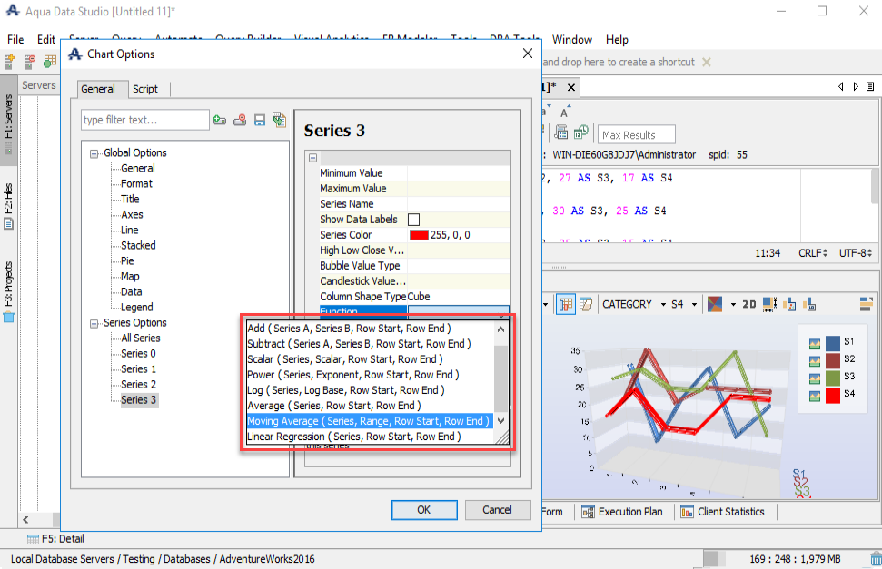Click the Execution Plan icon
882x569 pixels.
pyautogui.click(x=588, y=512)
